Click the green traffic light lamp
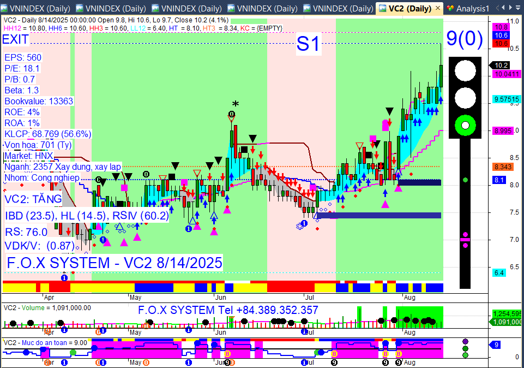524x368 pixels. point(465,126)
